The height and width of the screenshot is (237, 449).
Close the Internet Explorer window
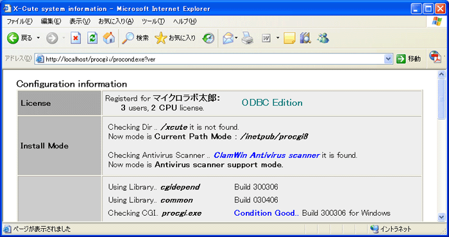[x=441, y=9]
